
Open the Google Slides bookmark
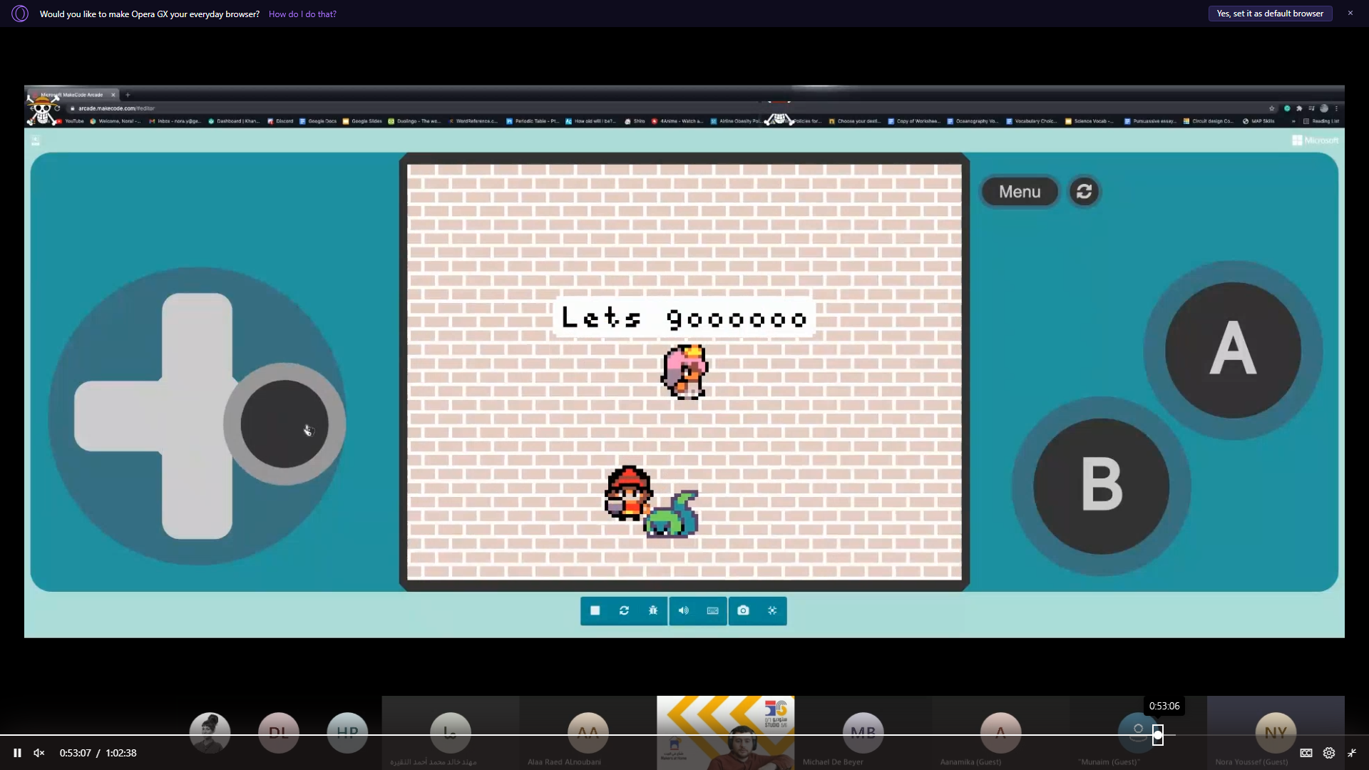click(362, 121)
